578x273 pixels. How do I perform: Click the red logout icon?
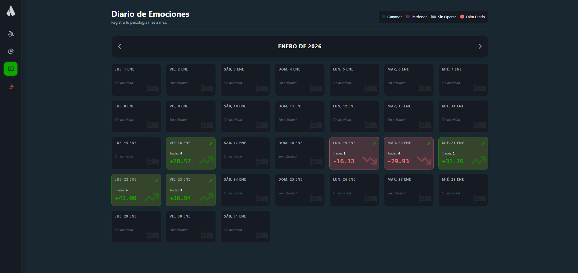11,86
